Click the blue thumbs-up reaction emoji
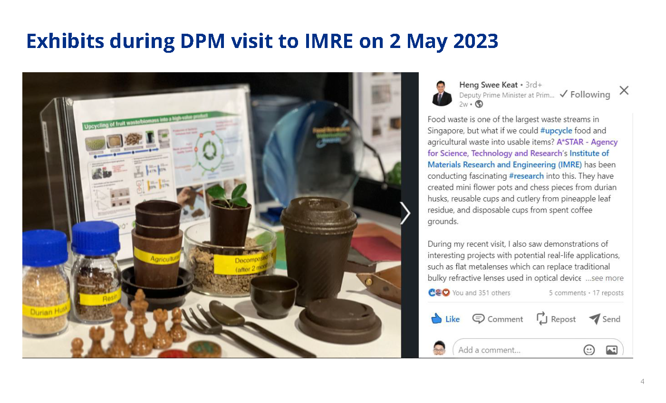Screen dimensions: 666x403 click(431, 293)
